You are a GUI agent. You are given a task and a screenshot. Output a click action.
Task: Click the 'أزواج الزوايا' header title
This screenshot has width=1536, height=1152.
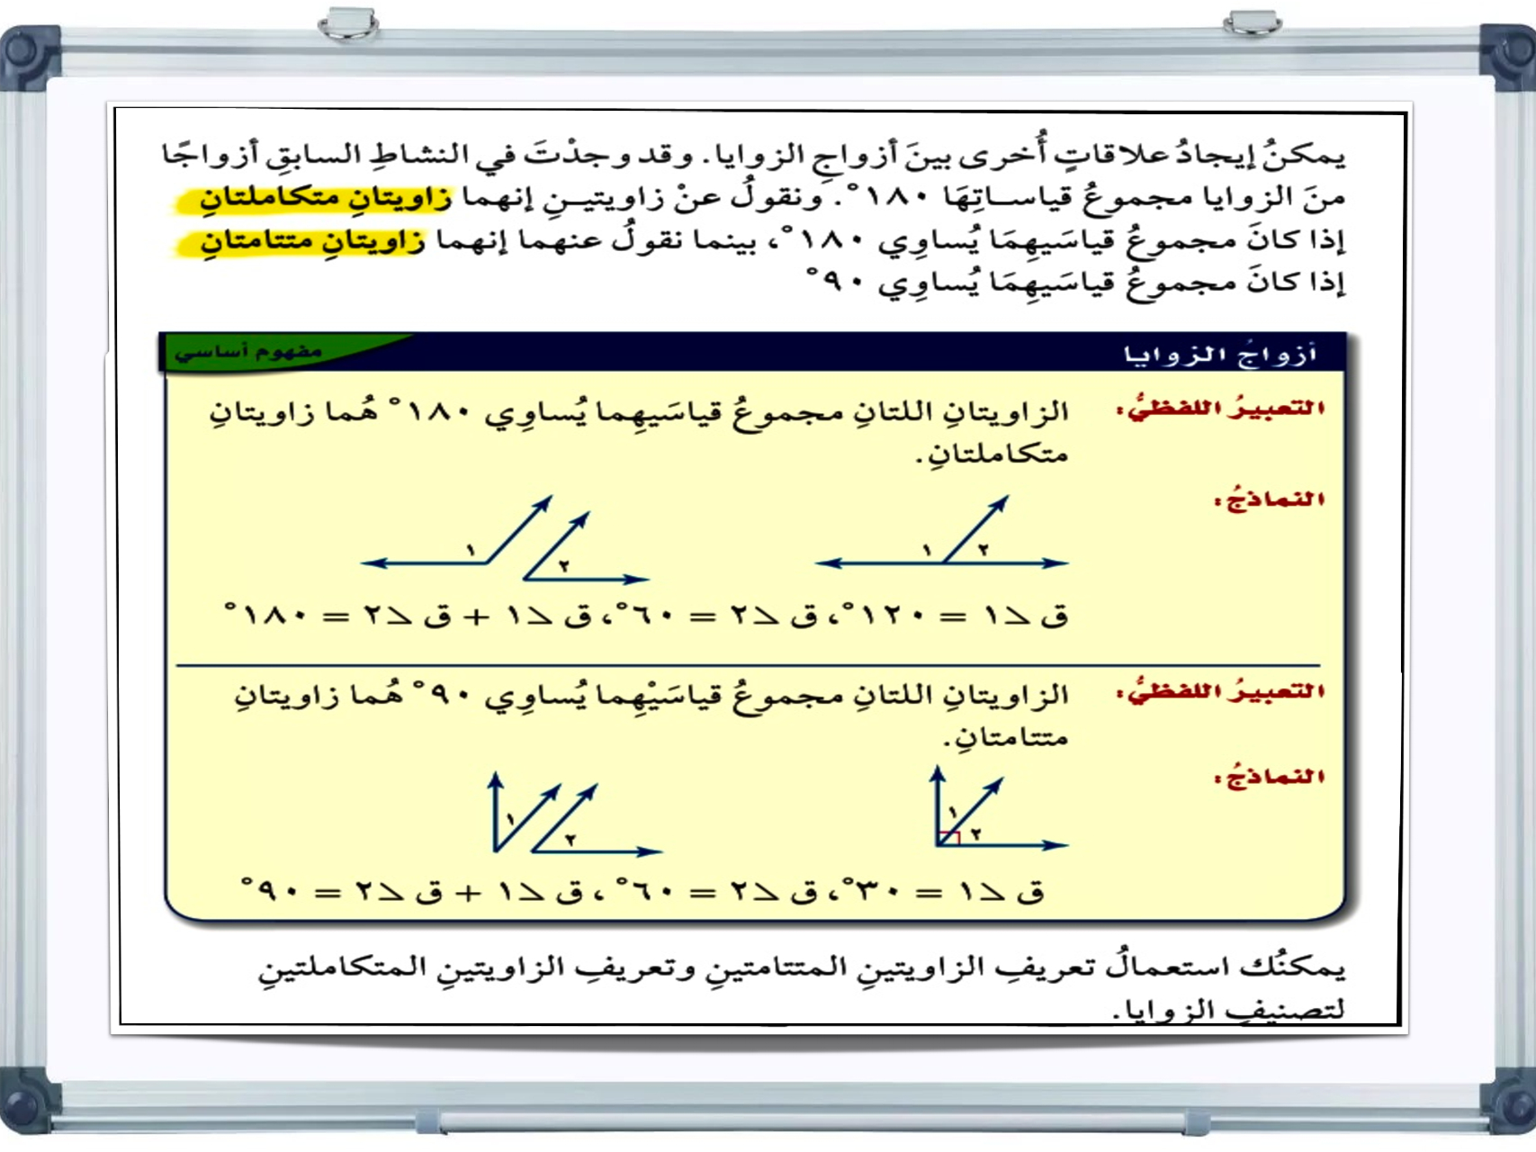click(x=1220, y=355)
